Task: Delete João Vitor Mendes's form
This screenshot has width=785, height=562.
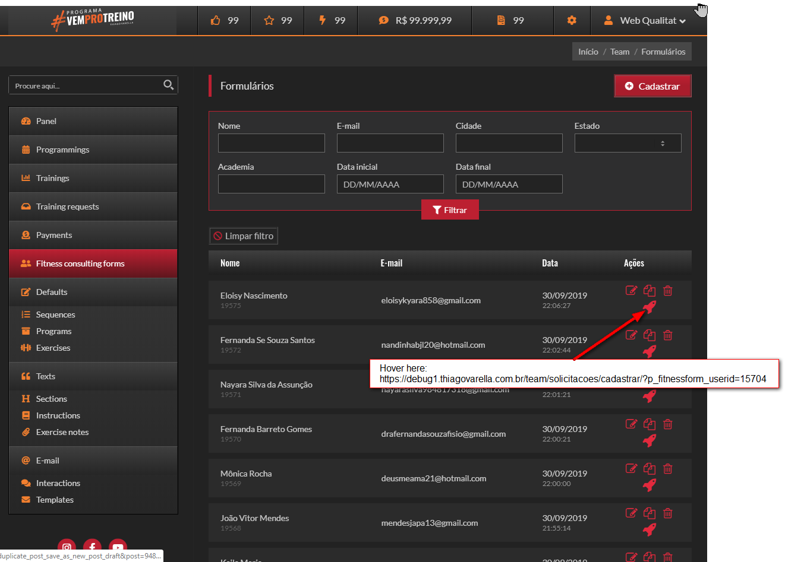Action: point(668,513)
